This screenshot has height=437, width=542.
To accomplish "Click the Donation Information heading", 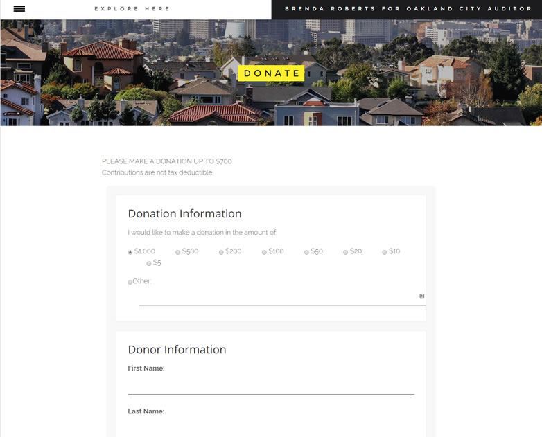I will coord(184,214).
